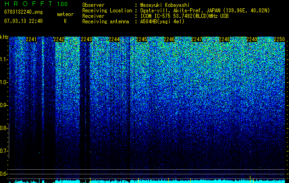289x183 pixels.
Task: Click the 1.0 kHz axis label
Action: click(4, 83)
